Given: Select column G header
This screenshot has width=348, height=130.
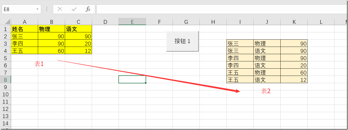Looking at the screenshot, I should pyautogui.click(x=186, y=22).
